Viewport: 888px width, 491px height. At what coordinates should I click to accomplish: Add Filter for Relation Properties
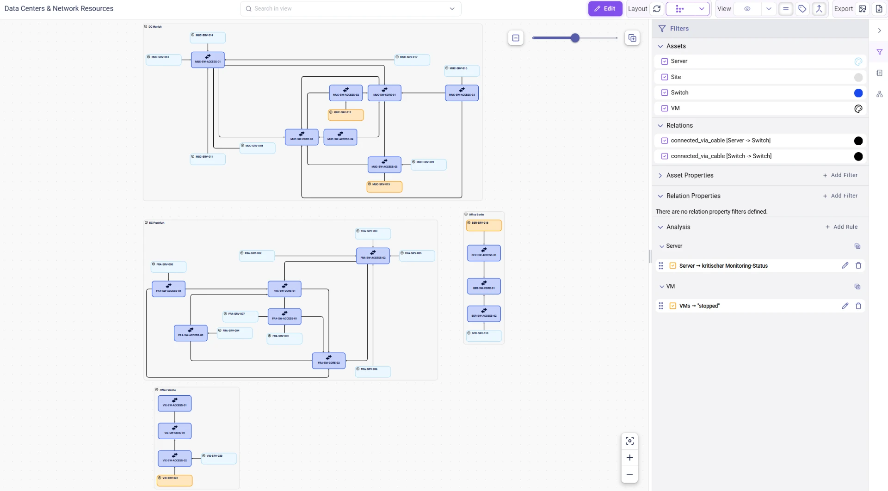click(840, 196)
